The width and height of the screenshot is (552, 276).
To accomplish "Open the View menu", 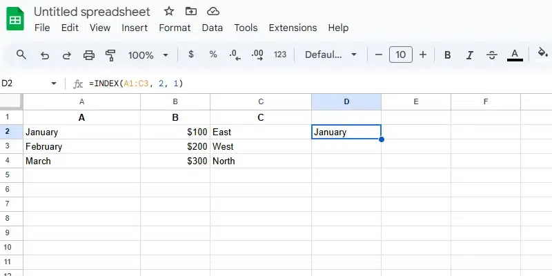I will [100, 28].
